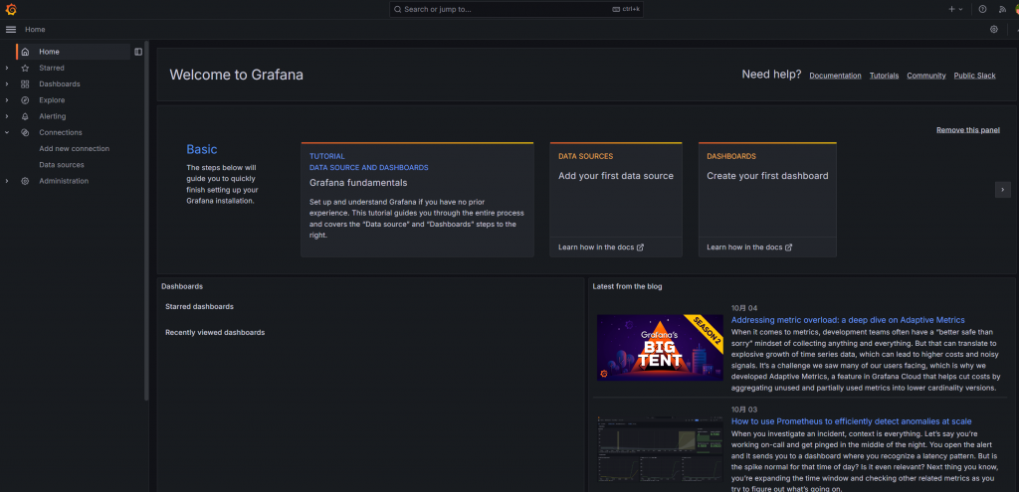The image size is (1019, 492).
Task: Click the Need help? text
Action: coord(771,75)
